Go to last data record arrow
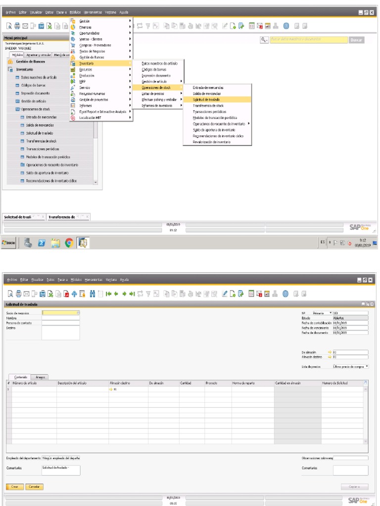The width and height of the screenshot is (380, 506). [x=132, y=294]
